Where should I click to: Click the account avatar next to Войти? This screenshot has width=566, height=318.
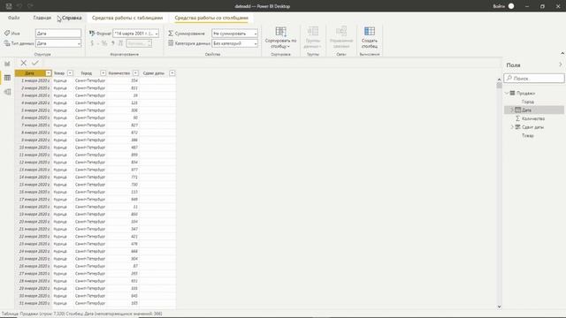pos(511,6)
